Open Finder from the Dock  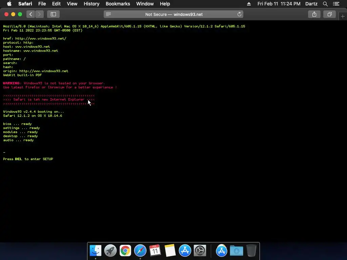click(x=95, y=251)
